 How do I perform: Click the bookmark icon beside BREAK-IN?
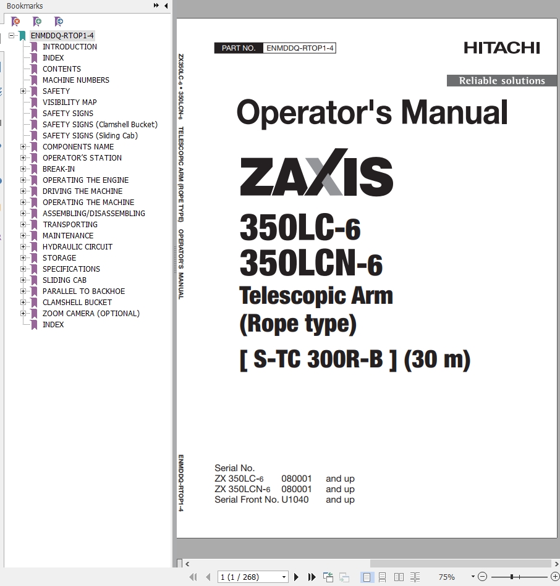34,169
